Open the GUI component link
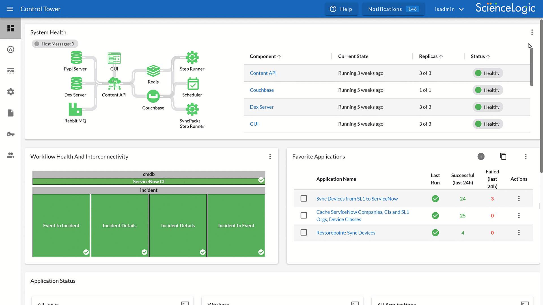The height and width of the screenshot is (305, 543). pyautogui.click(x=254, y=124)
